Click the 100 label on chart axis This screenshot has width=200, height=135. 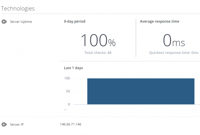click(x=67, y=78)
